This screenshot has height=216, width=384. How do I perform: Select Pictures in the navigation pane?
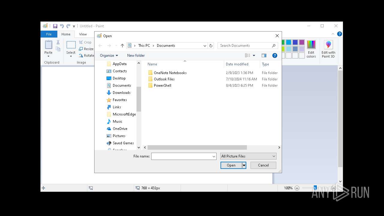coord(116,136)
